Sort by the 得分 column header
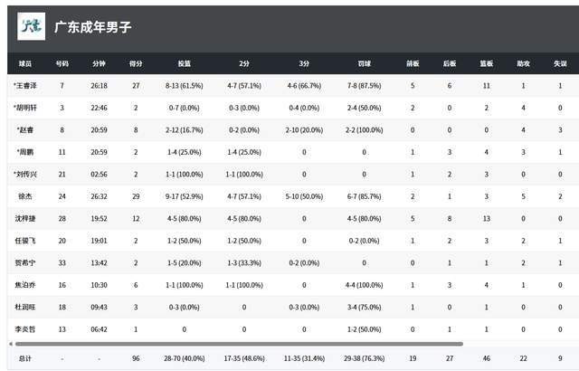This screenshot has height=371, width=579. (136, 64)
